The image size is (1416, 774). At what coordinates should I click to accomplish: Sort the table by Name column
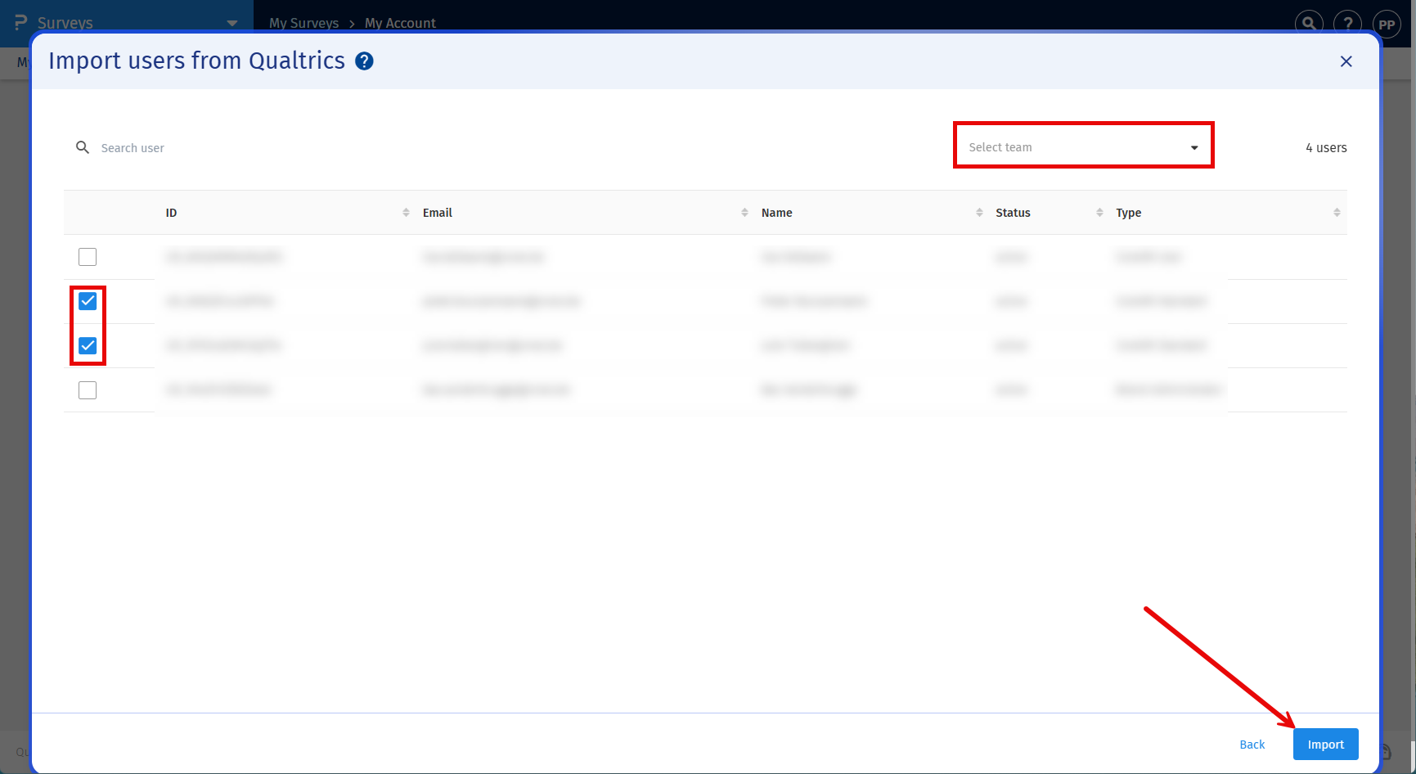(979, 213)
